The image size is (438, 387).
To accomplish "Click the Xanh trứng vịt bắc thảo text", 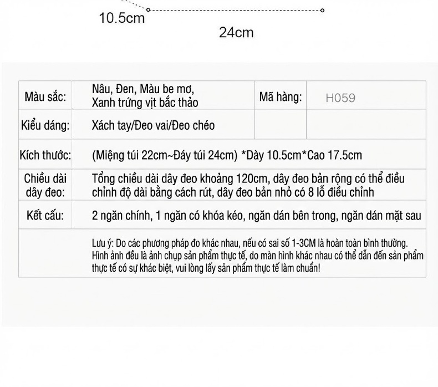I will coord(145,103).
